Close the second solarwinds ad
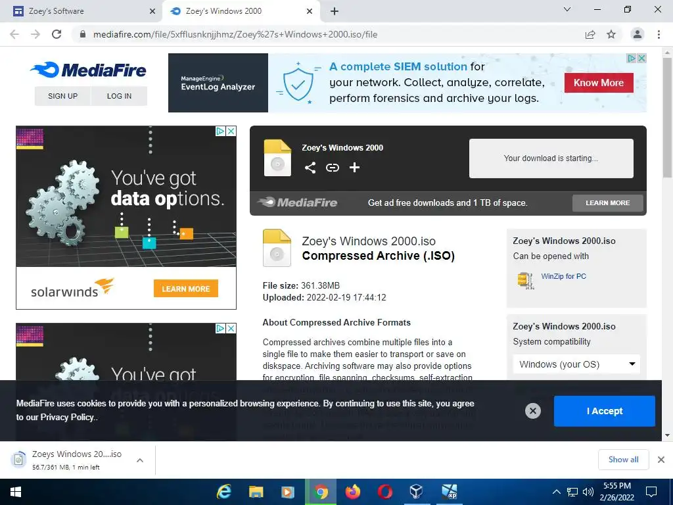 pos(231,329)
